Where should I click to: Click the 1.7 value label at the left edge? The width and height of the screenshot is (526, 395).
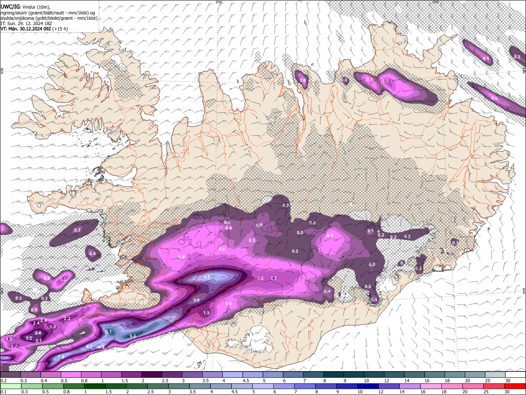pyautogui.click(x=14, y=346)
